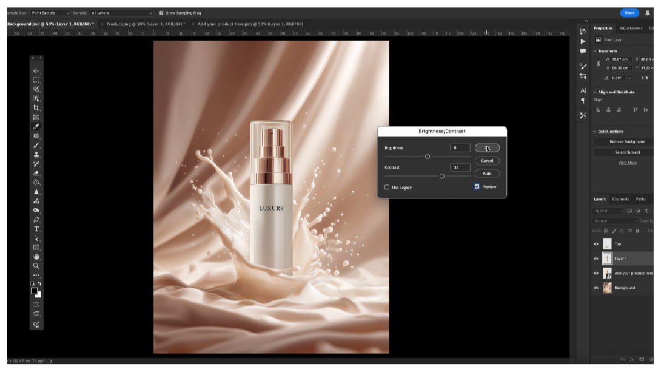Uncheck the Preview checkbox
The width and height of the screenshot is (661, 372).
click(477, 186)
